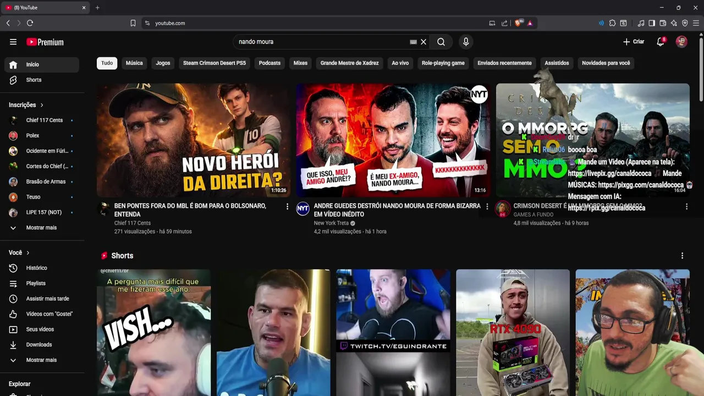Open Chief 117 Cents subscription

[x=42, y=120]
